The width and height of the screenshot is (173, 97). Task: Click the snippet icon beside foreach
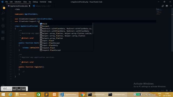tap(41, 26)
